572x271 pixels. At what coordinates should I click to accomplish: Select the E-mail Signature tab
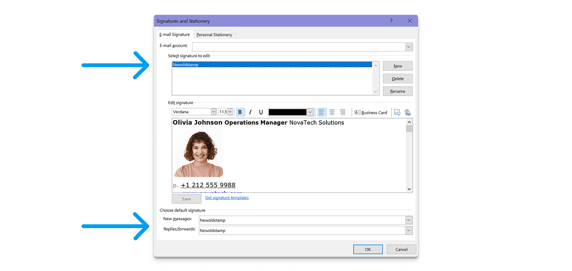pyautogui.click(x=174, y=35)
